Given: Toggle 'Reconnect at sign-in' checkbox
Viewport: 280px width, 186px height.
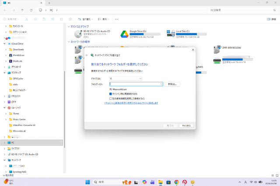Looking at the screenshot, I should [111, 94].
